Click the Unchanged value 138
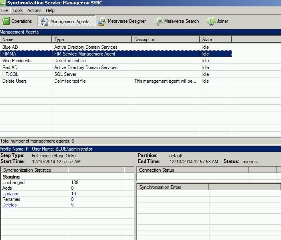 (x=75, y=182)
